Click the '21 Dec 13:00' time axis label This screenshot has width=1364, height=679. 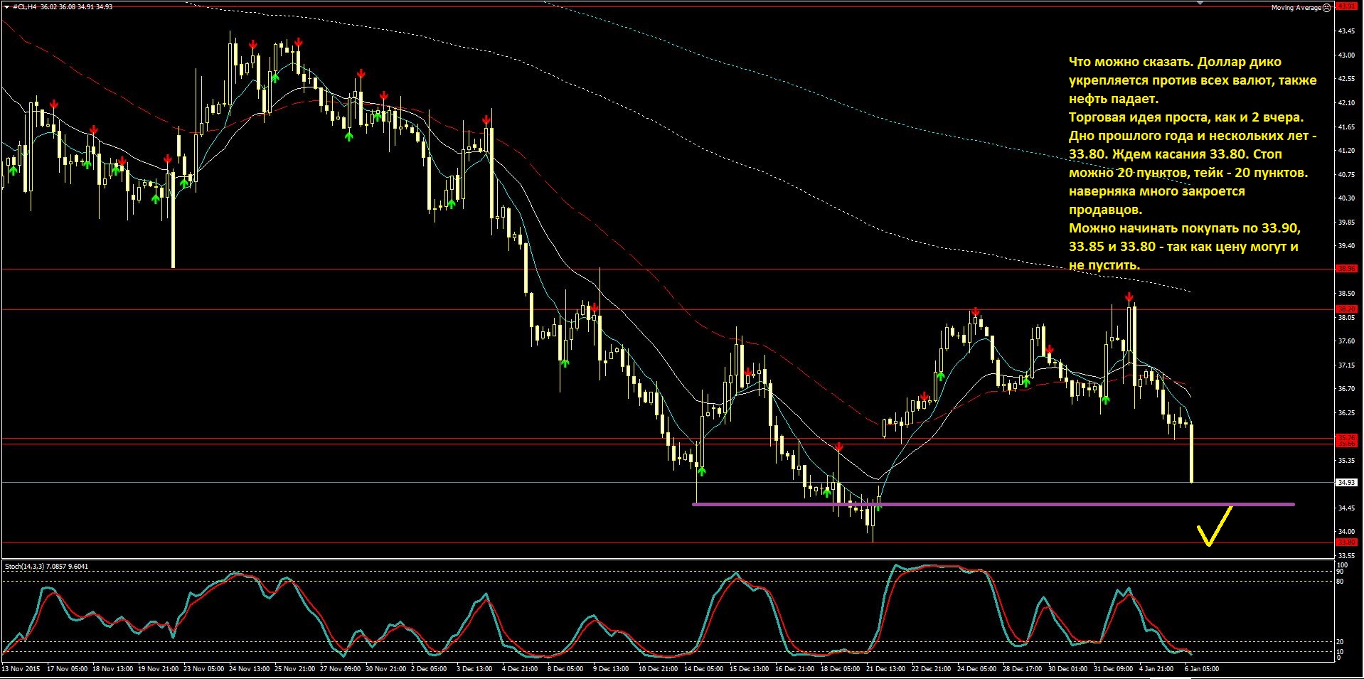coord(885,669)
